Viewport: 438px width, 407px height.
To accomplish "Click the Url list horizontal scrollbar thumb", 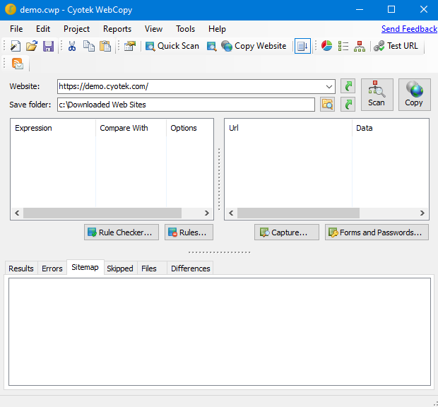I will point(298,213).
